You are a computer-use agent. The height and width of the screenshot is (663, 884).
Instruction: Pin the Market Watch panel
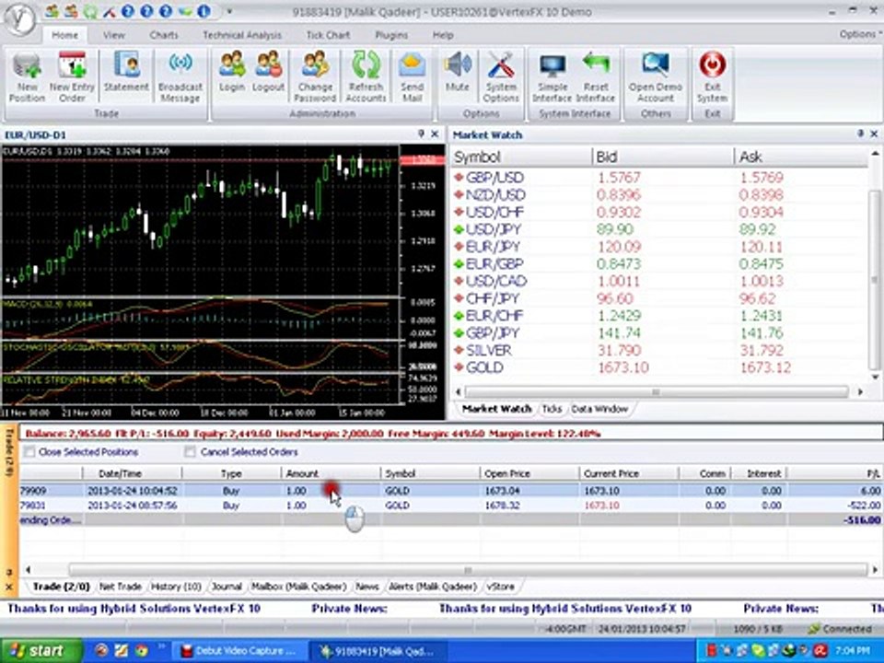[860, 134]
